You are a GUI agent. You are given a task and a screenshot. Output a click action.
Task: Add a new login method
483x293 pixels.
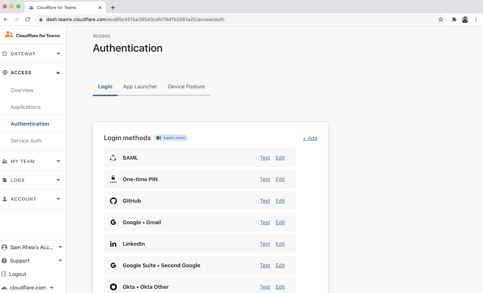[x=310, y=138]
